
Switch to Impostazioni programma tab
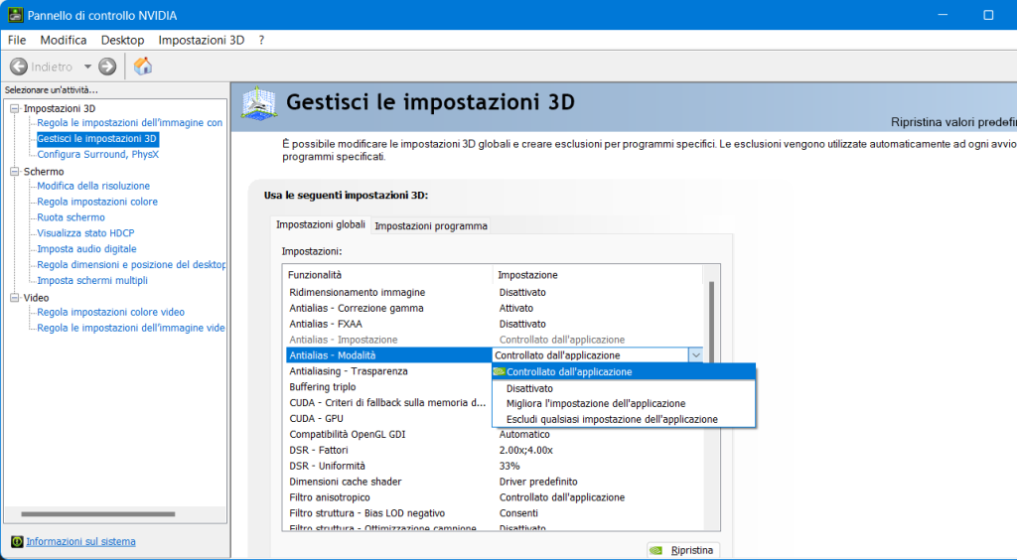[430, 226]
